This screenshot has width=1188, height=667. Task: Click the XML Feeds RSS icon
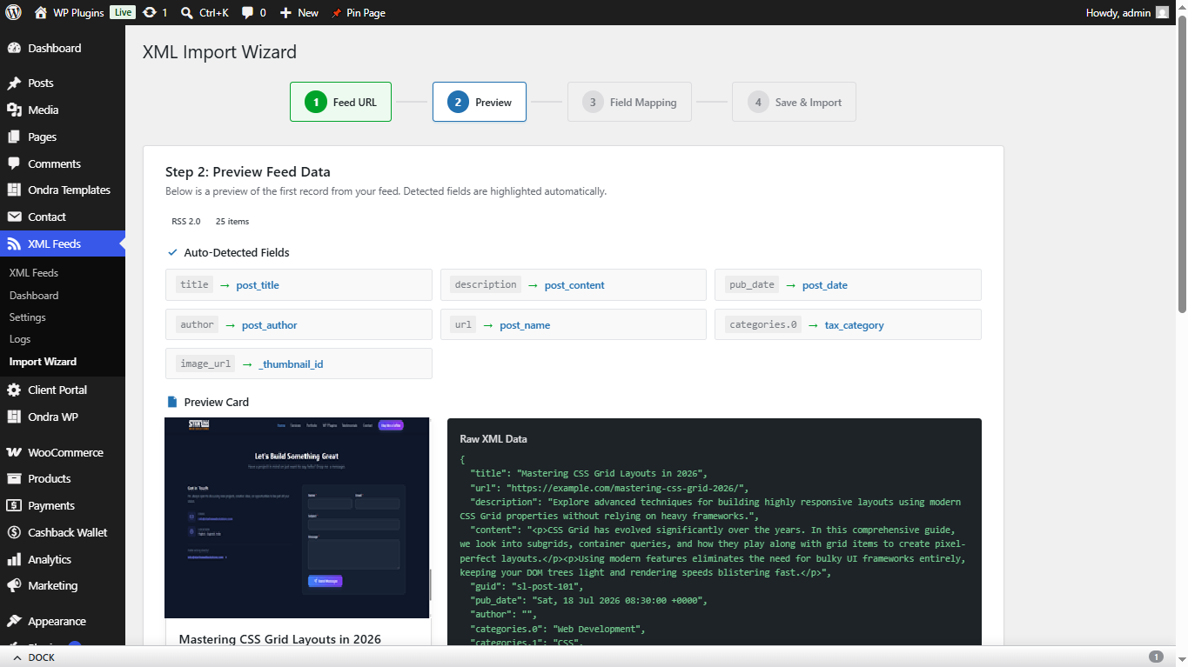coord(14,243)
